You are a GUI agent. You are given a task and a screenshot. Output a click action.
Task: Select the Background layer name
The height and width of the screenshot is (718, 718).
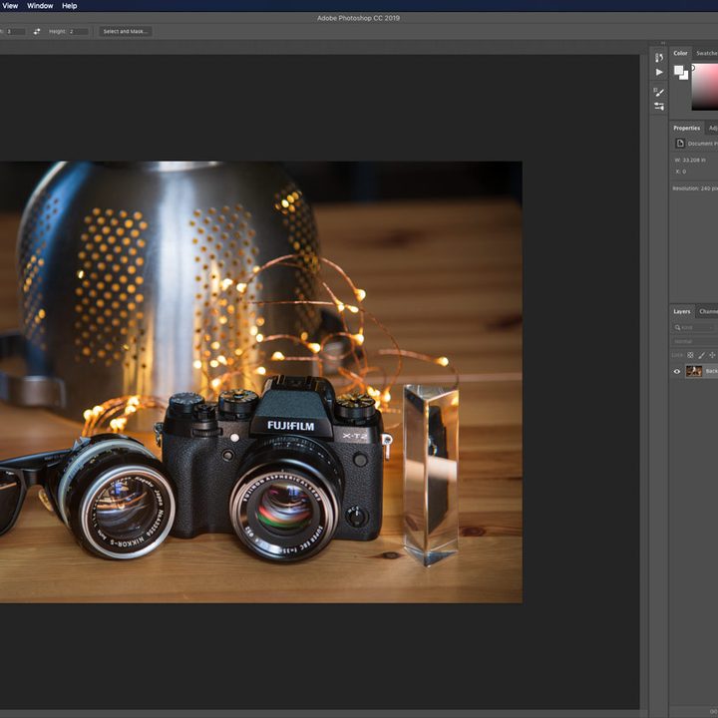pyautogui.click(x=712, y=371)
